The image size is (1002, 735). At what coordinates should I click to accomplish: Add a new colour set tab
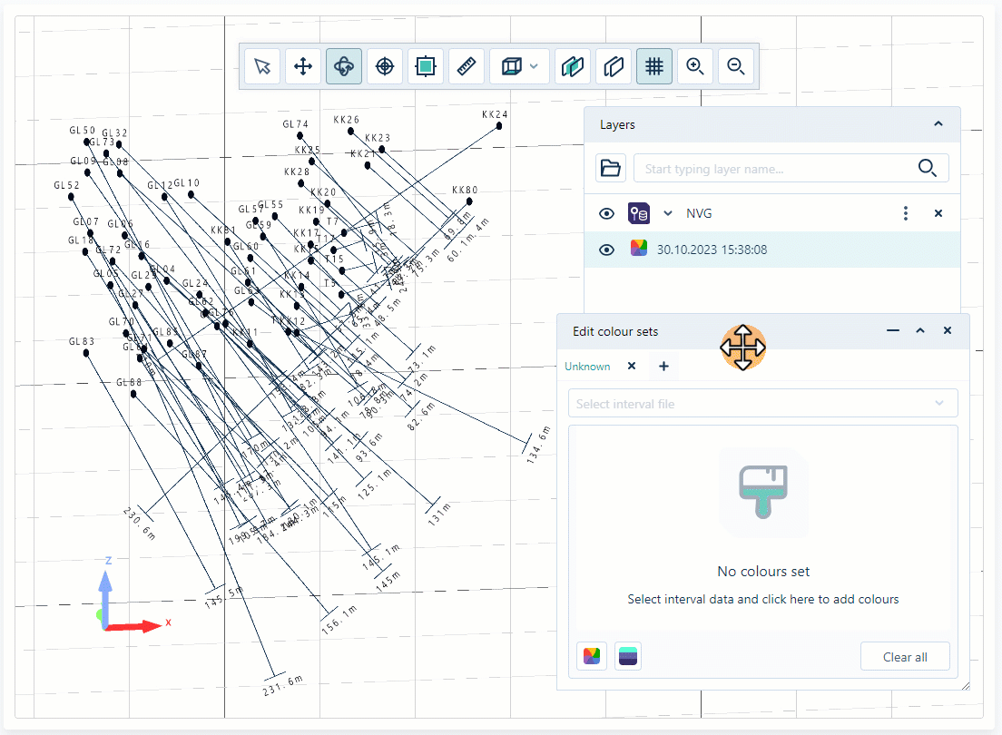coord(663,367)
